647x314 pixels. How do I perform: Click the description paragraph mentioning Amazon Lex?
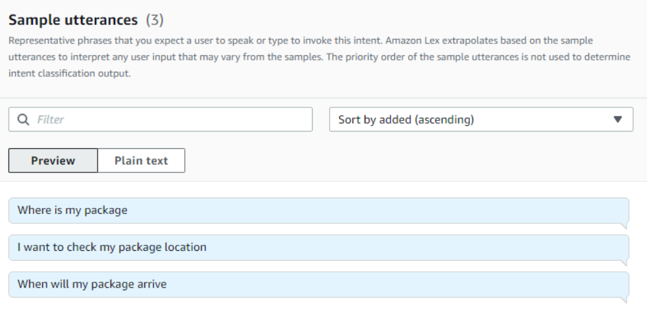[x=319, y=57]
